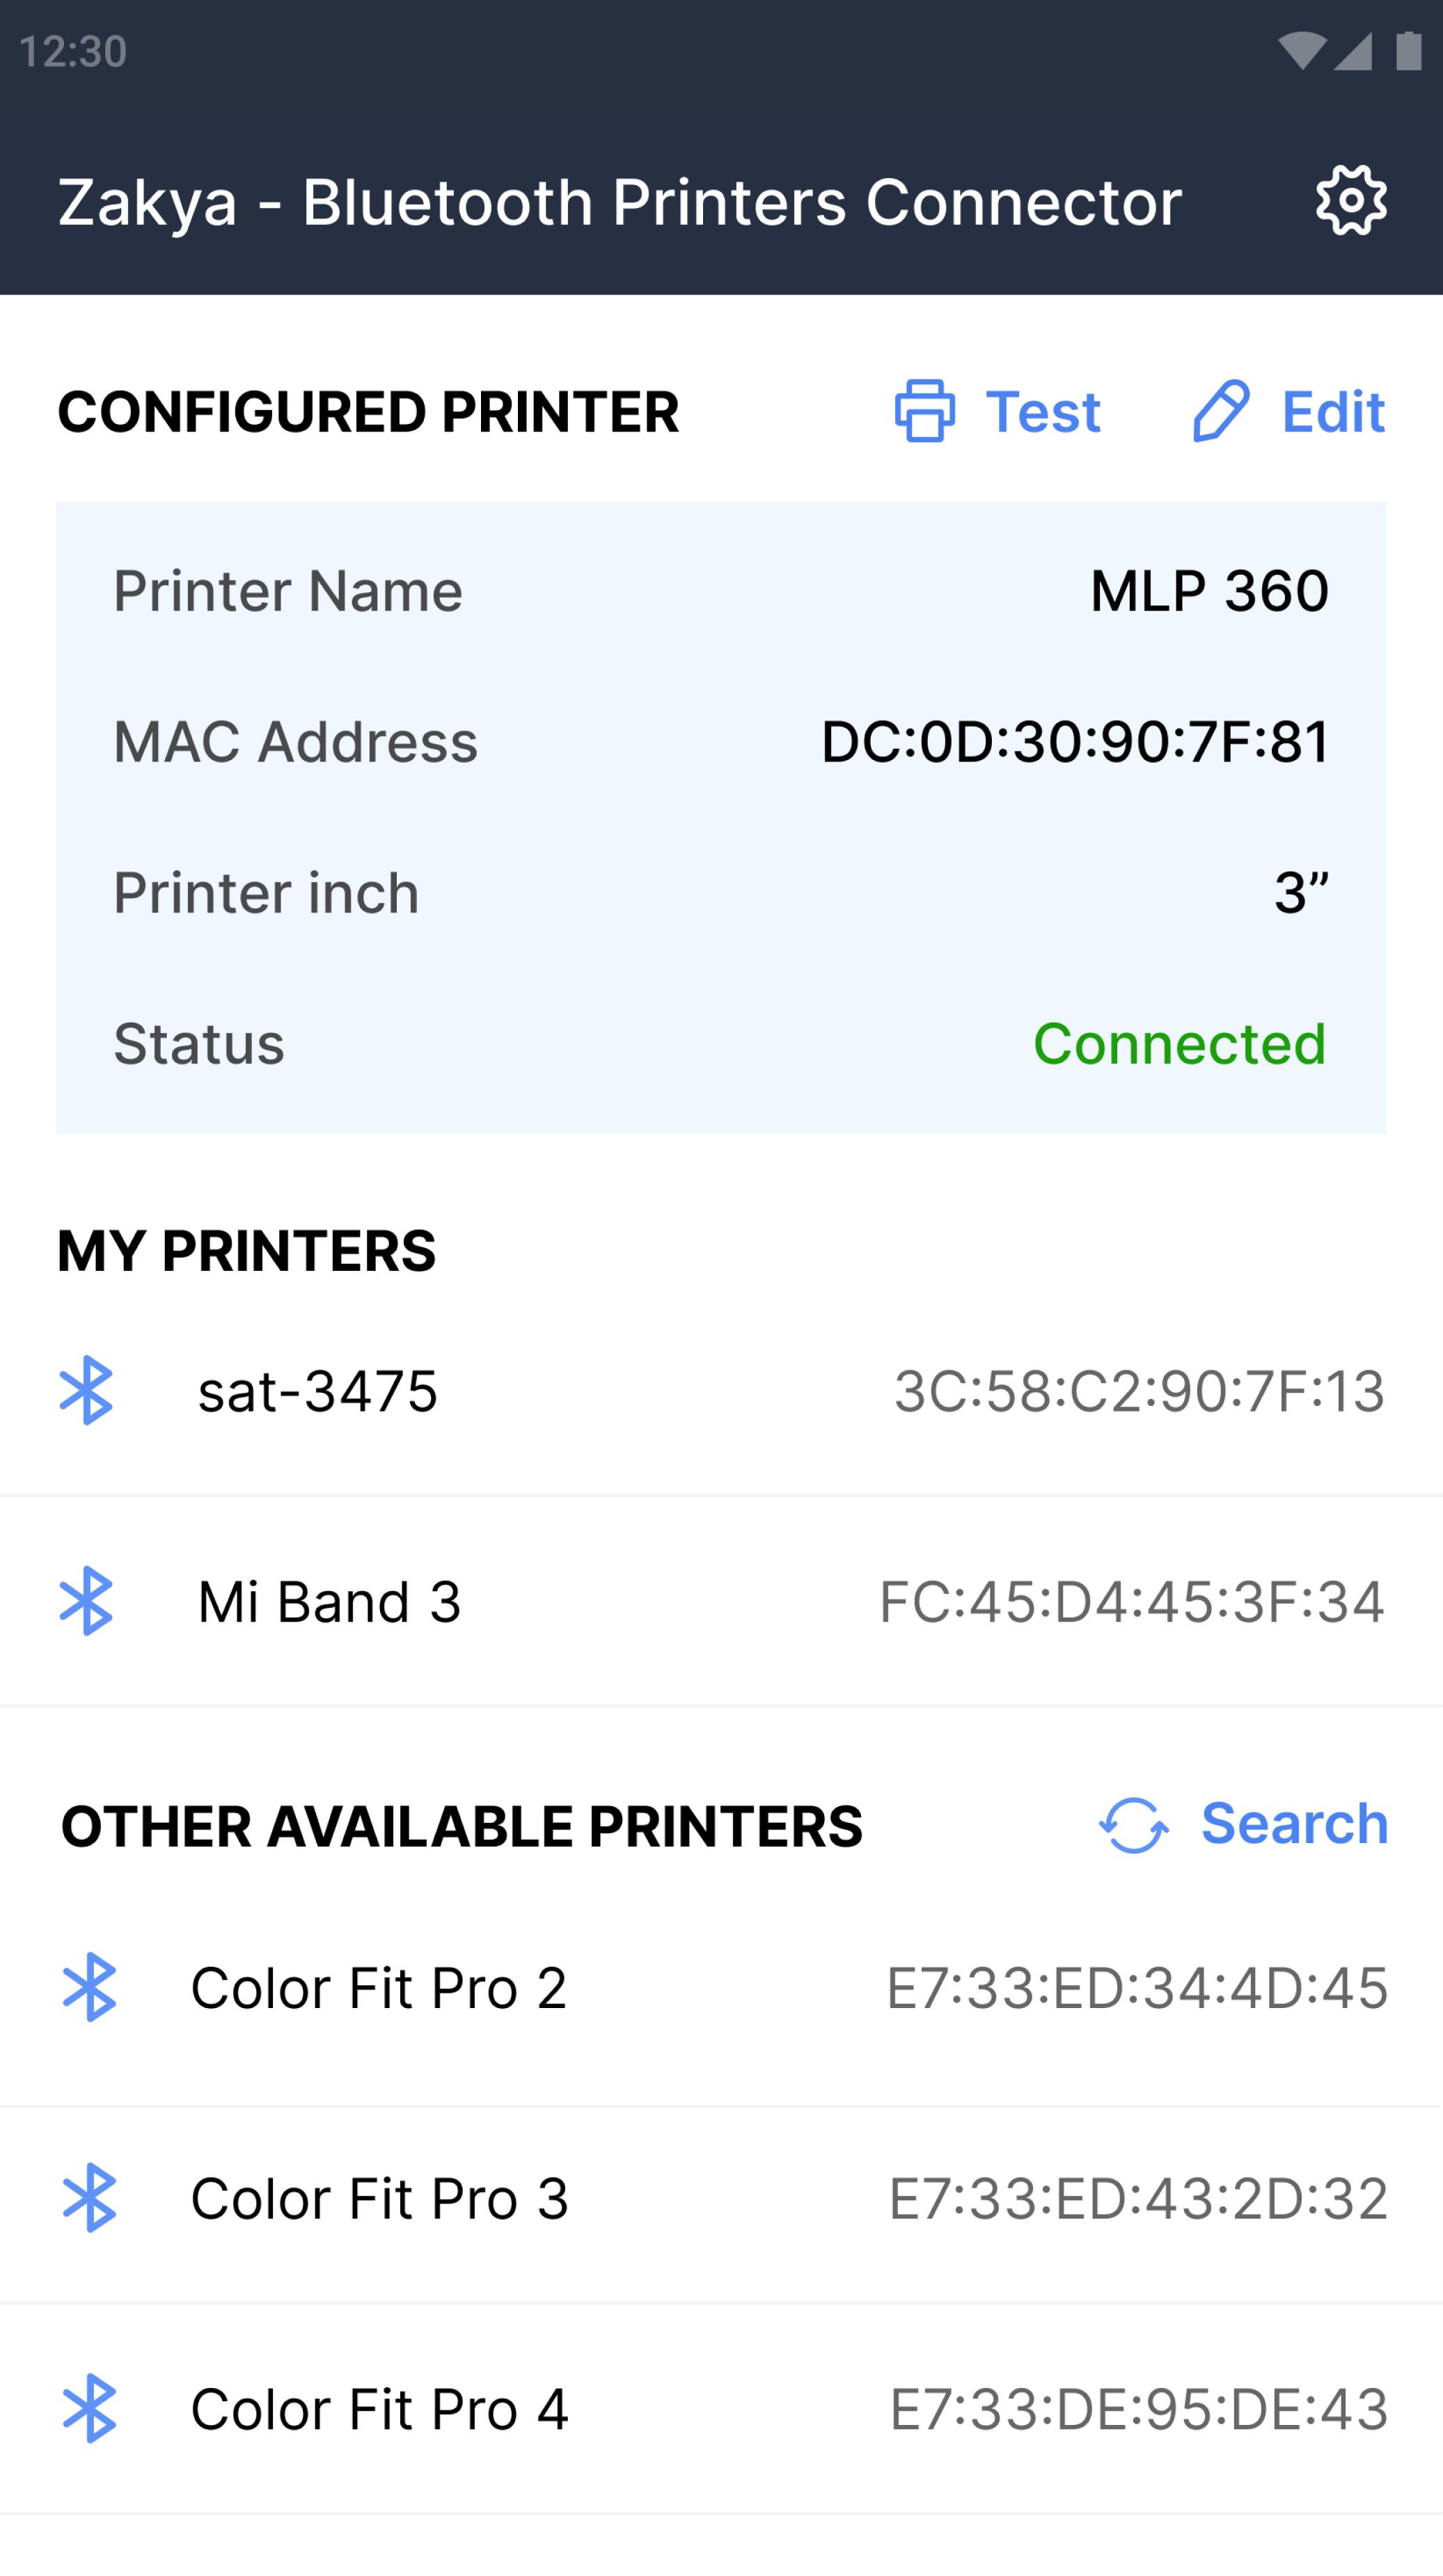Select Mi Band 3 from My Printers

coord(721,1601)
